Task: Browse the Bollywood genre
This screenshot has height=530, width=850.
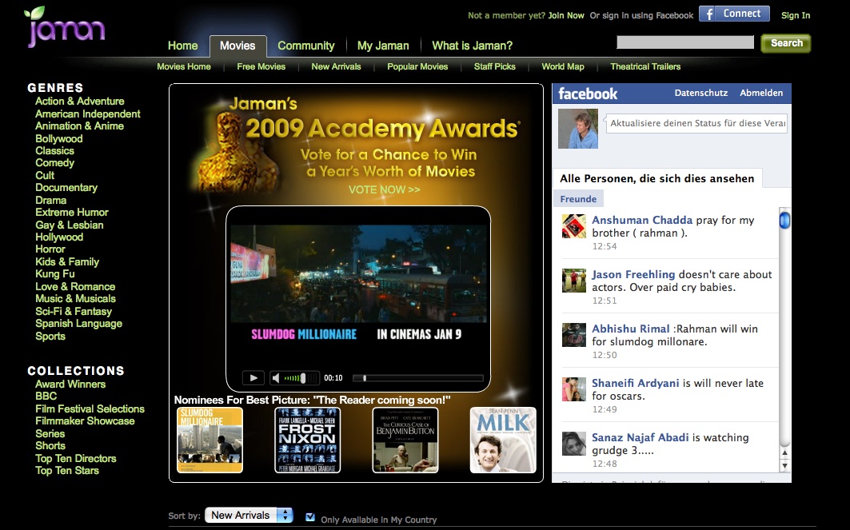Action: (59, 139)
